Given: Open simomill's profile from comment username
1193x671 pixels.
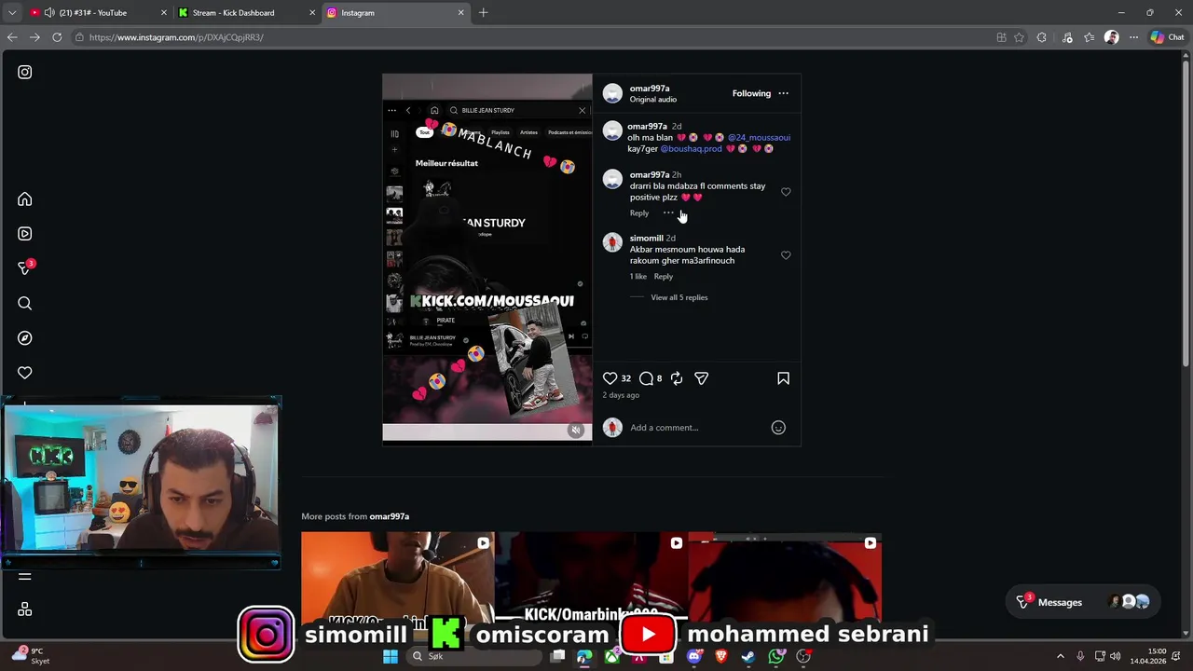Looking at the screenshot, I should 646,239.
